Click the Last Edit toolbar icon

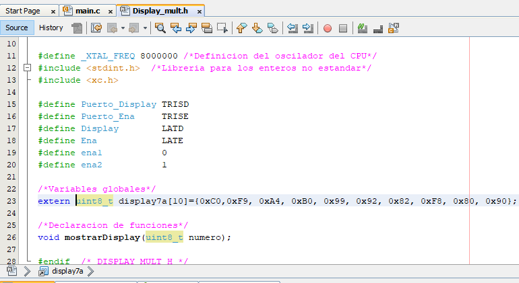(96, 28)
